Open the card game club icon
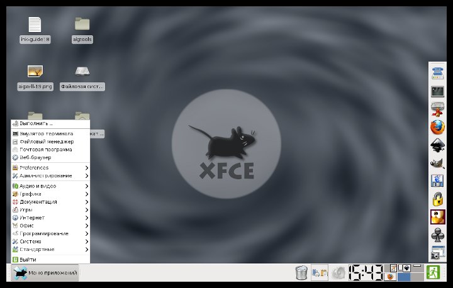453x288 pixels. [437, 235]
